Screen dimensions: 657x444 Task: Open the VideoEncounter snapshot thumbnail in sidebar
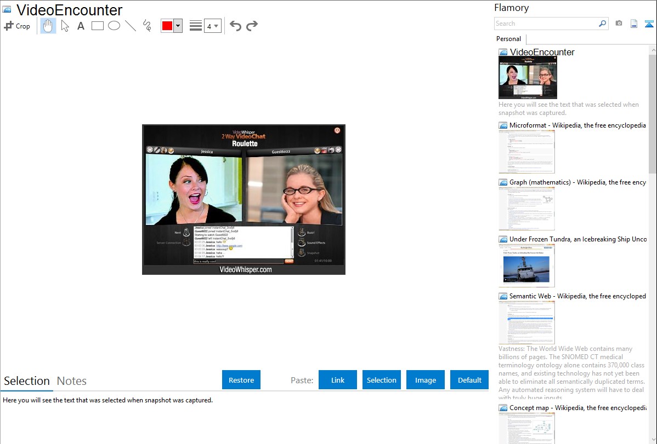(x=528, y=78)
